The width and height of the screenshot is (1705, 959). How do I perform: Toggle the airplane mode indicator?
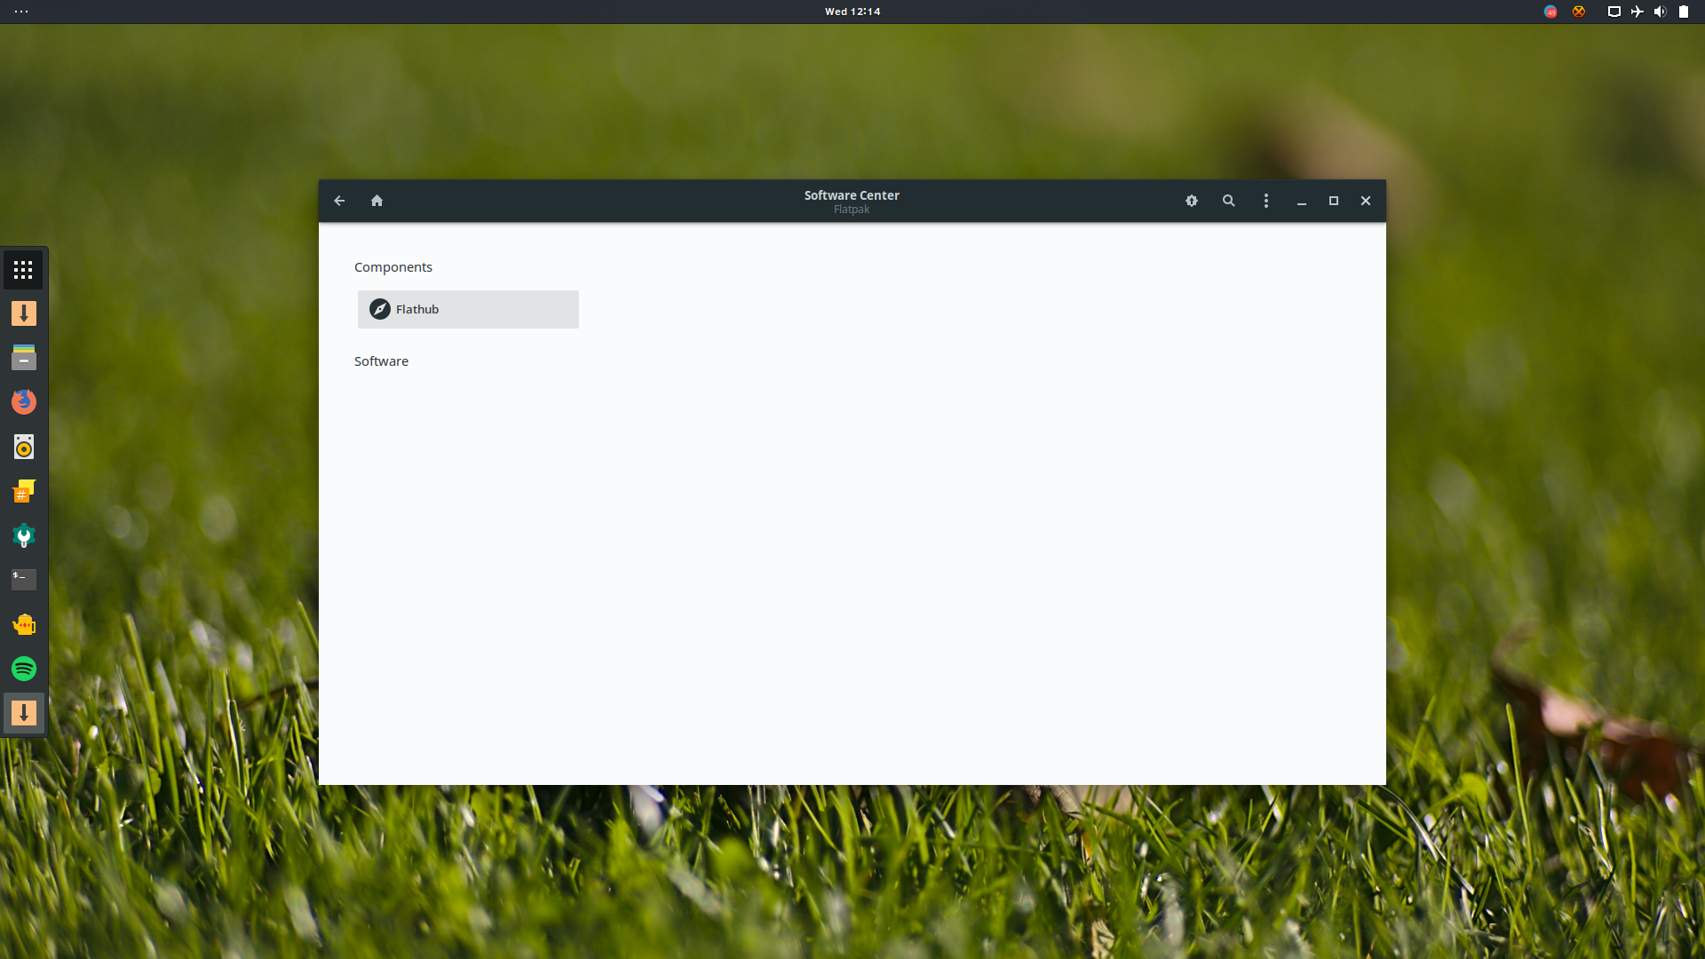tap(1638, 12)
